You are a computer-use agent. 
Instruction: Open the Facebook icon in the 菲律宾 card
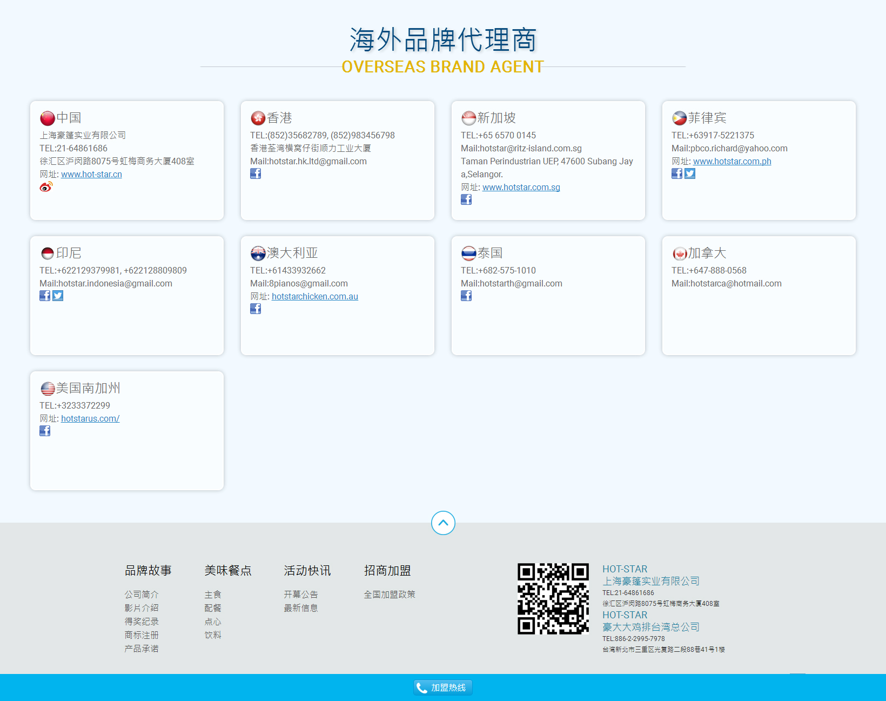[x=677, y=173]
